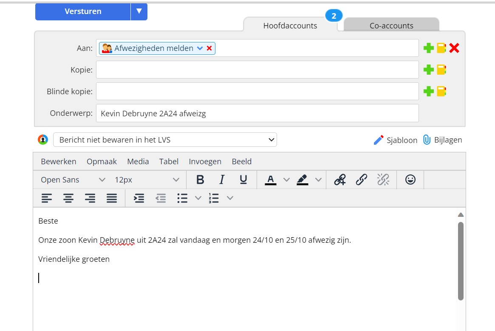The width and height of the screenshot is (495, 331).
Task: Open the address book for the Aan field
Action: 441,48
